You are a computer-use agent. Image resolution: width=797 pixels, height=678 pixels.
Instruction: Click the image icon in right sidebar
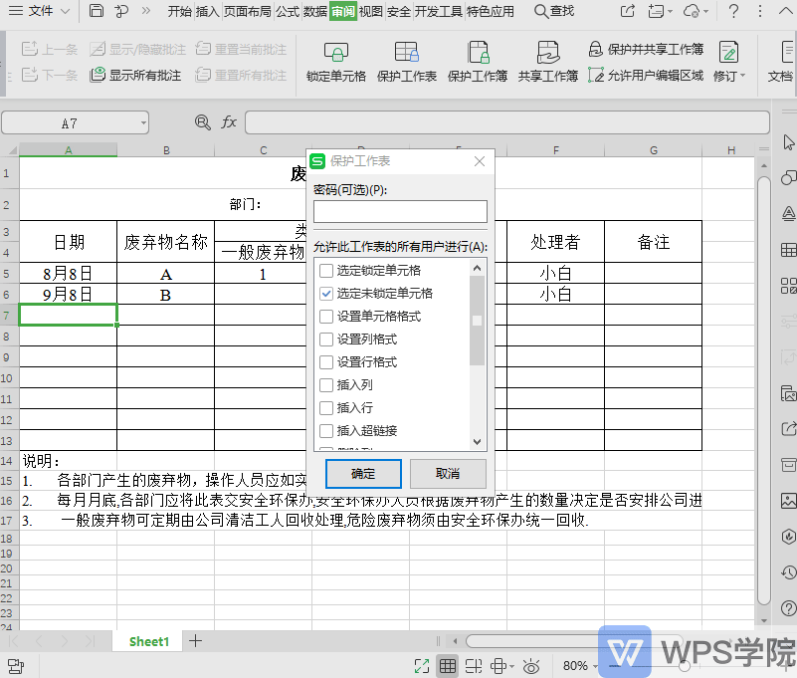(788, 501)
